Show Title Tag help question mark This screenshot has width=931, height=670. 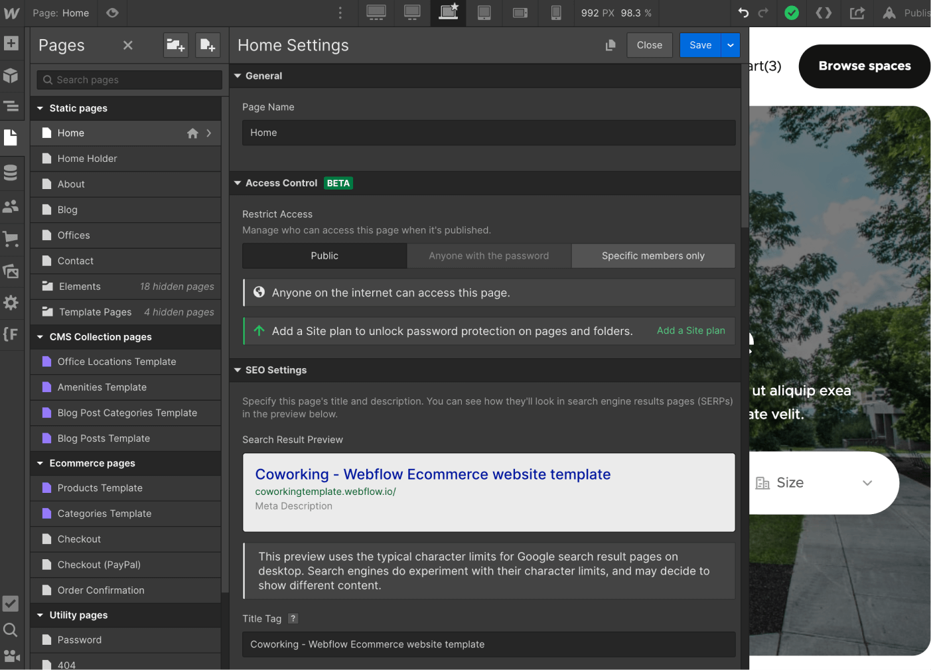click(293, 618)
